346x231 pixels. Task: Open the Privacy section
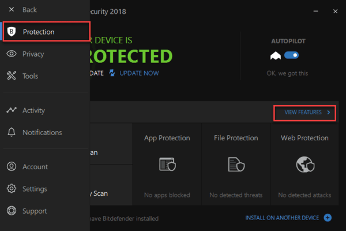tap(45, 54)
